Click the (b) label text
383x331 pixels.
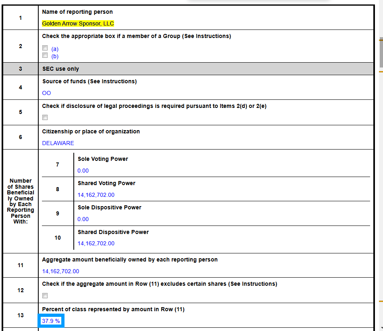pyautogui.click(x=55, y=56)
